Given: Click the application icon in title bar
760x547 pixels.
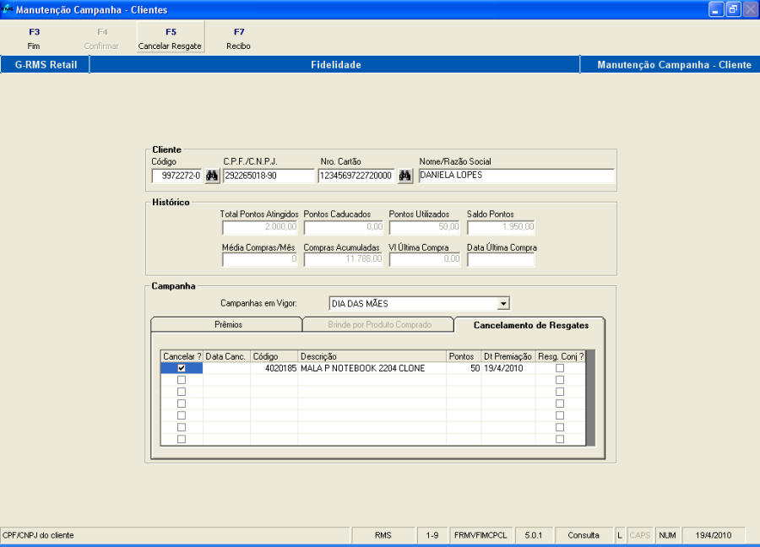Looking at the screenshot, I should [x=7, y=9].
